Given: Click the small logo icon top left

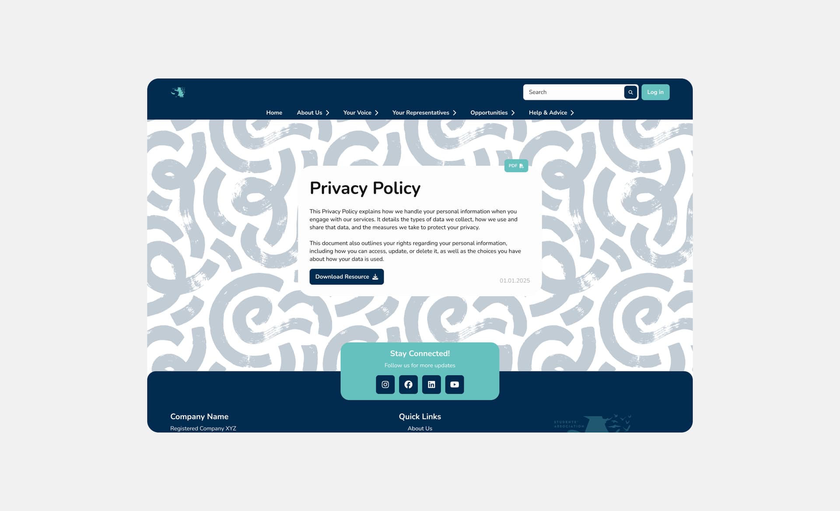Looking at the screenshot, I should pos(178,92).
